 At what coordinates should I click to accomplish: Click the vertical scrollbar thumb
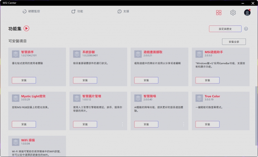tap(256, 116)
